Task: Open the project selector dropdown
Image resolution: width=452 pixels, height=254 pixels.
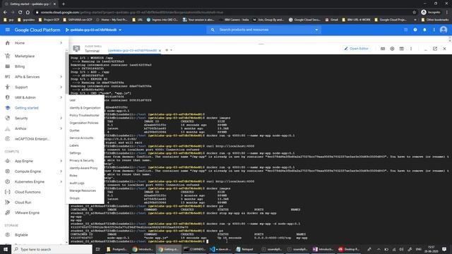Action: [93, 30]
